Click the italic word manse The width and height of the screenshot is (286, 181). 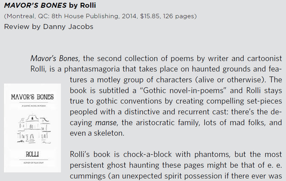[x=106, y=123]
